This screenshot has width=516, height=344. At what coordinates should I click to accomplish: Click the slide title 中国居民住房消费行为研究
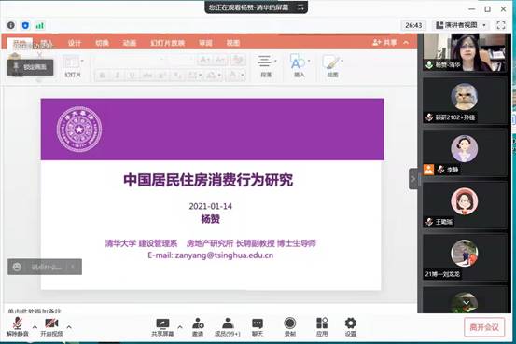208,180
